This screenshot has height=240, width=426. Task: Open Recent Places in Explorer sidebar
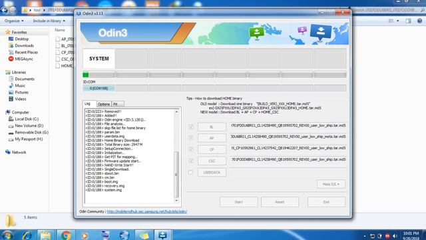[26, 52]
